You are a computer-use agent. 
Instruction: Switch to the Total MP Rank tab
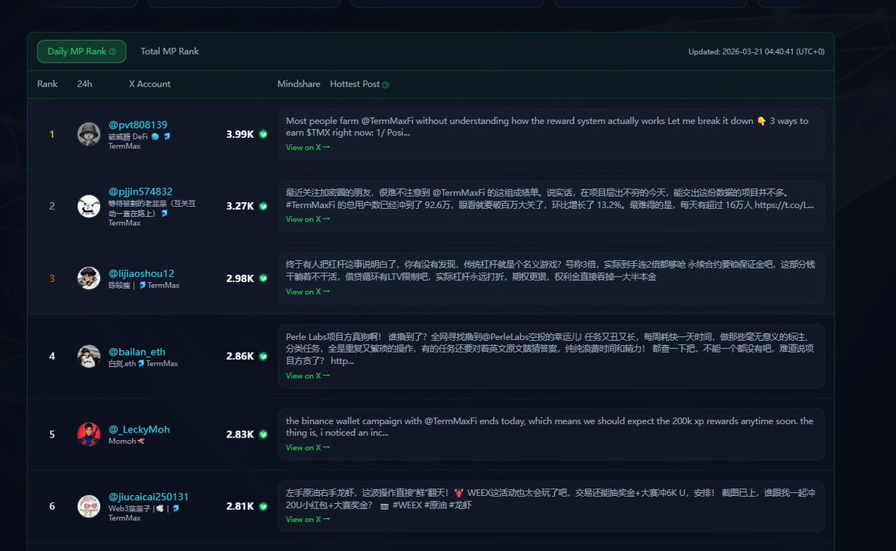(169, 51)
